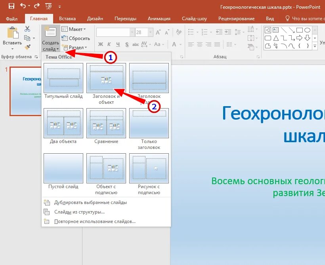Image resolution: width=325 pixels, height=265 pixels.
Task: Center align text
Action: pyautogui.click(x=200, y=44)
